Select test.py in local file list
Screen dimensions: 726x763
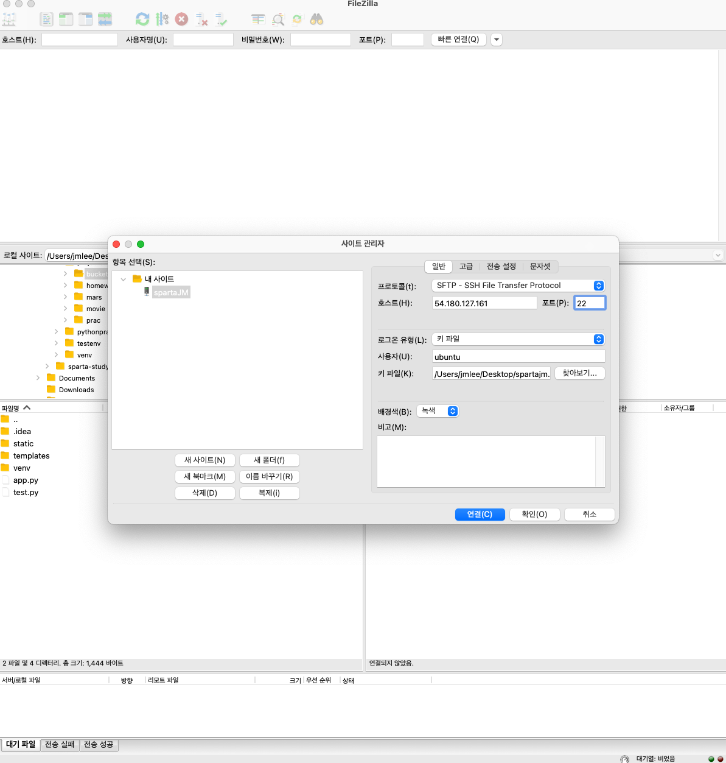(x=26, y=492)
